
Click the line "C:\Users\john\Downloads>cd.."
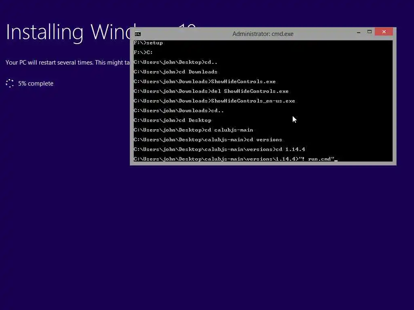click(178, 111)
